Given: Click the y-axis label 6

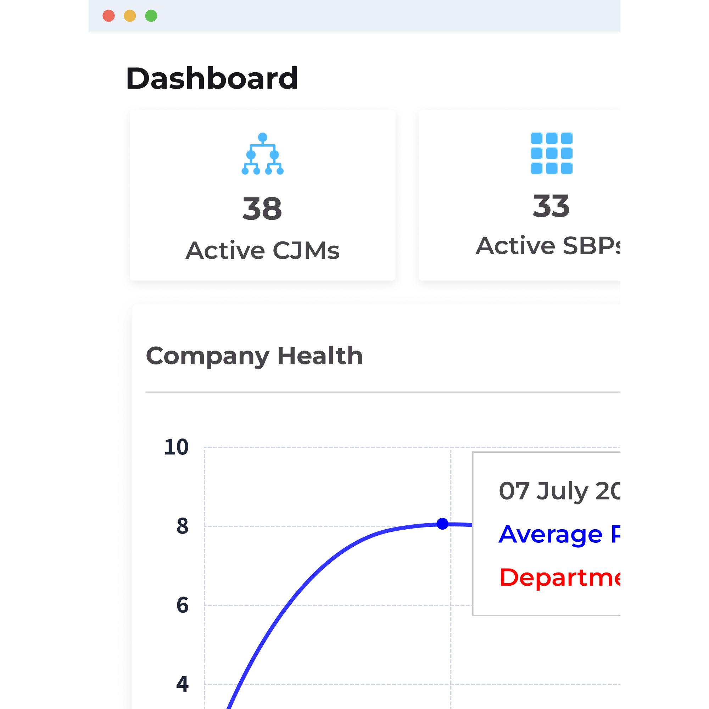Looking at the screenshot, I should (182, 605).
